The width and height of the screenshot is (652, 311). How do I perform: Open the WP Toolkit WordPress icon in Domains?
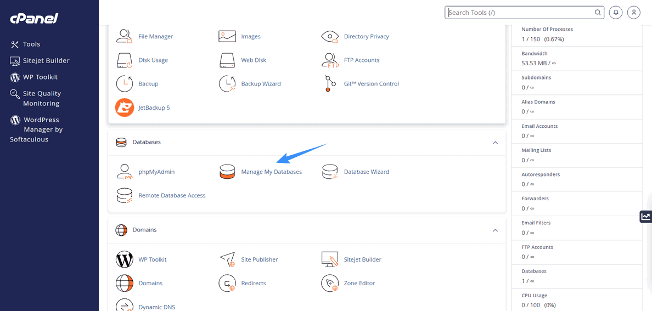(125, 259)
